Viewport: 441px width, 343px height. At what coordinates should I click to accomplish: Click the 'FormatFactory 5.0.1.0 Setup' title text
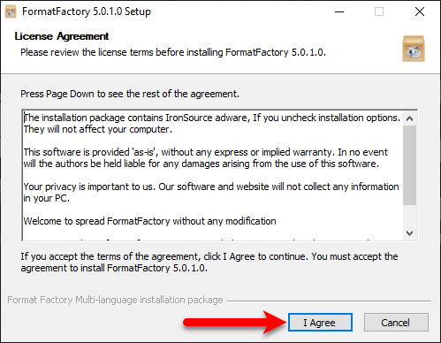tap(87, 11)
